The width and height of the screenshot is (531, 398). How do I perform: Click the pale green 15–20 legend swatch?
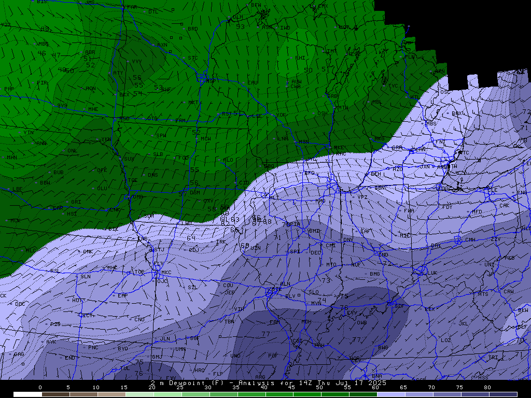click(139, 394)
